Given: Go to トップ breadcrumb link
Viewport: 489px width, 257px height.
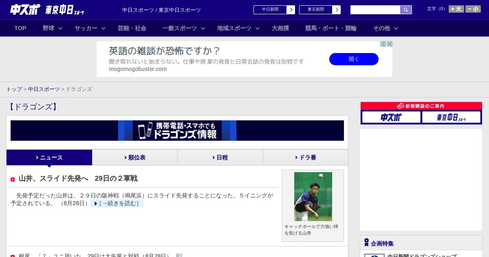Looking at the screenshot, I should (14, 89).
